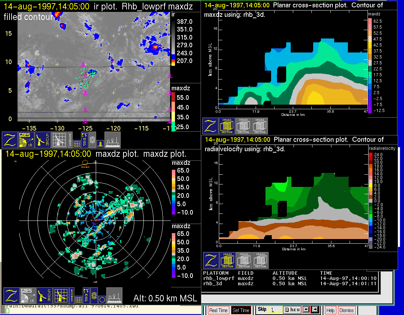Dismiss the time control window
The width and height of the screenshot is (404, 315).
point(346,310)
